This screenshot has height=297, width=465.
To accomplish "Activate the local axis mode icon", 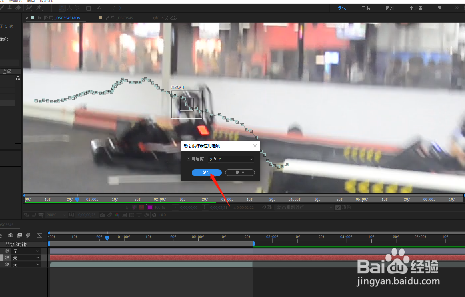I will tap(62, 8).
